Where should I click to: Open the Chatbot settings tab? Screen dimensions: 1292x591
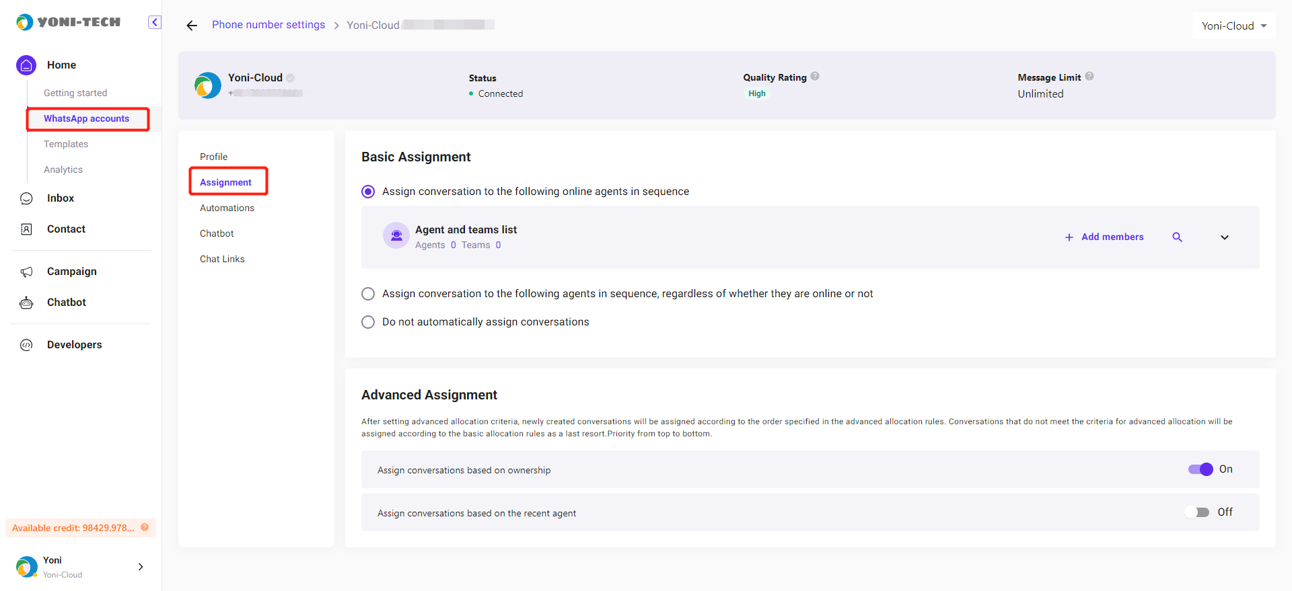[x=217, y=233]
